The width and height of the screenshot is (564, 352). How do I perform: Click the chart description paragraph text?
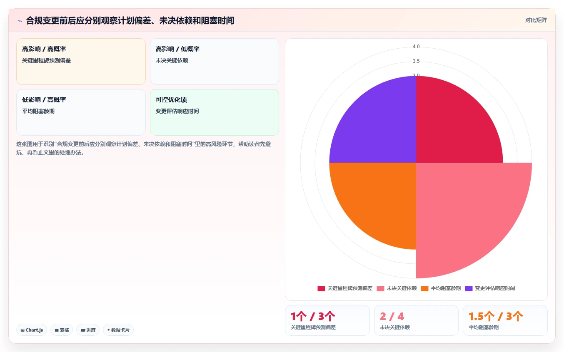(x=144, y=148)
